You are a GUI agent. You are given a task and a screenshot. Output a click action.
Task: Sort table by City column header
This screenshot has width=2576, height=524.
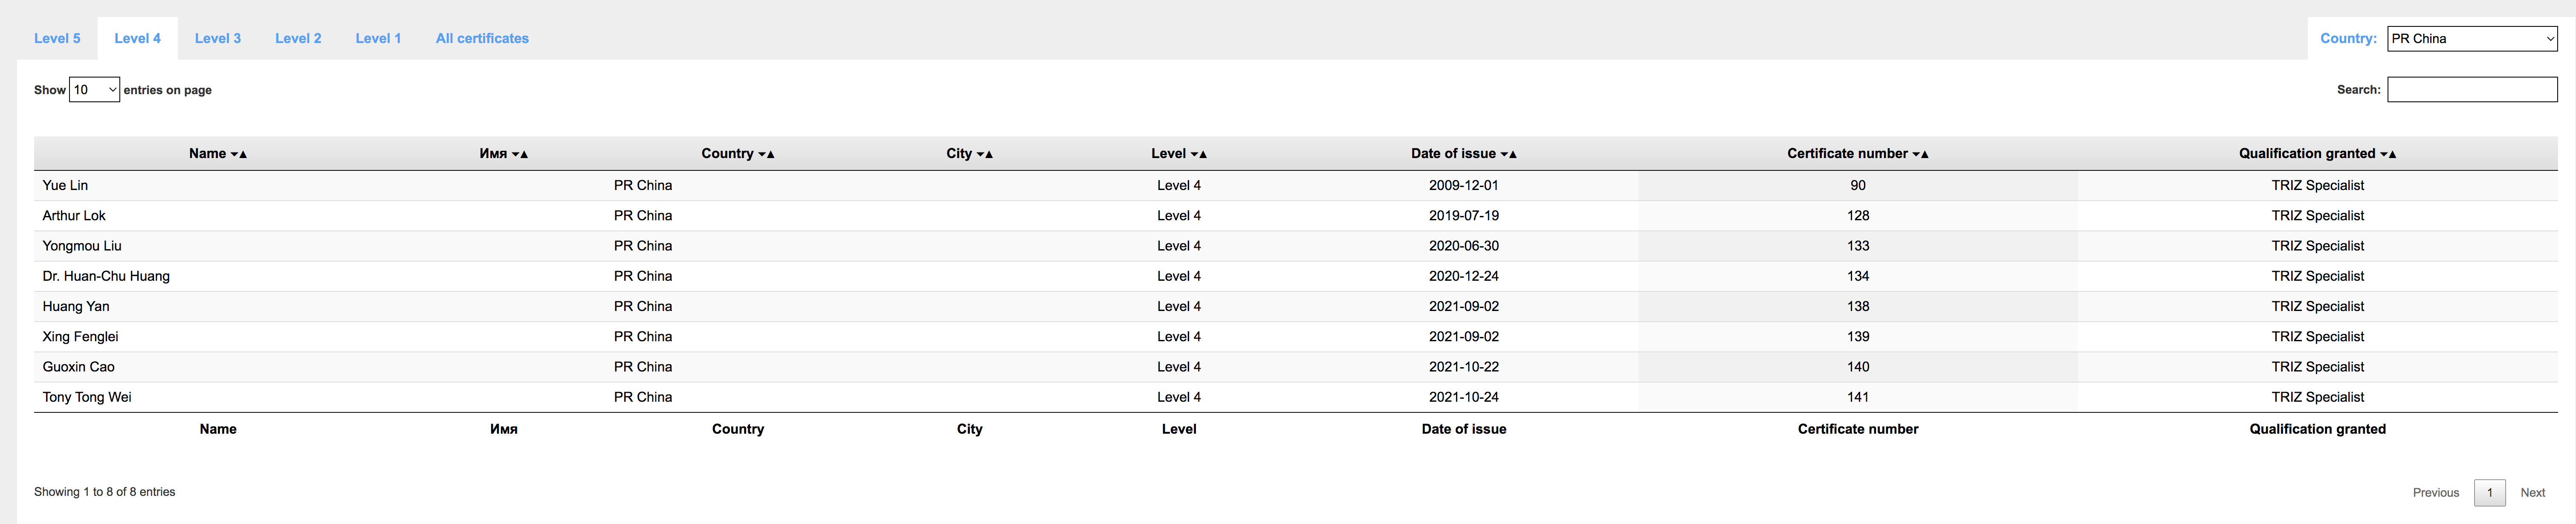click(x=970, y=154)
